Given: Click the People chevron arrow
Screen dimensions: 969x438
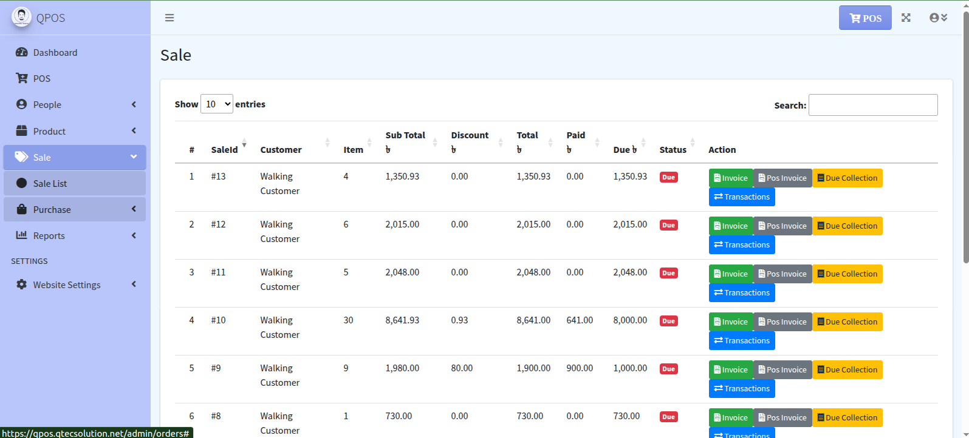Looking at the screenshot, I should click(x=134, y=104).
